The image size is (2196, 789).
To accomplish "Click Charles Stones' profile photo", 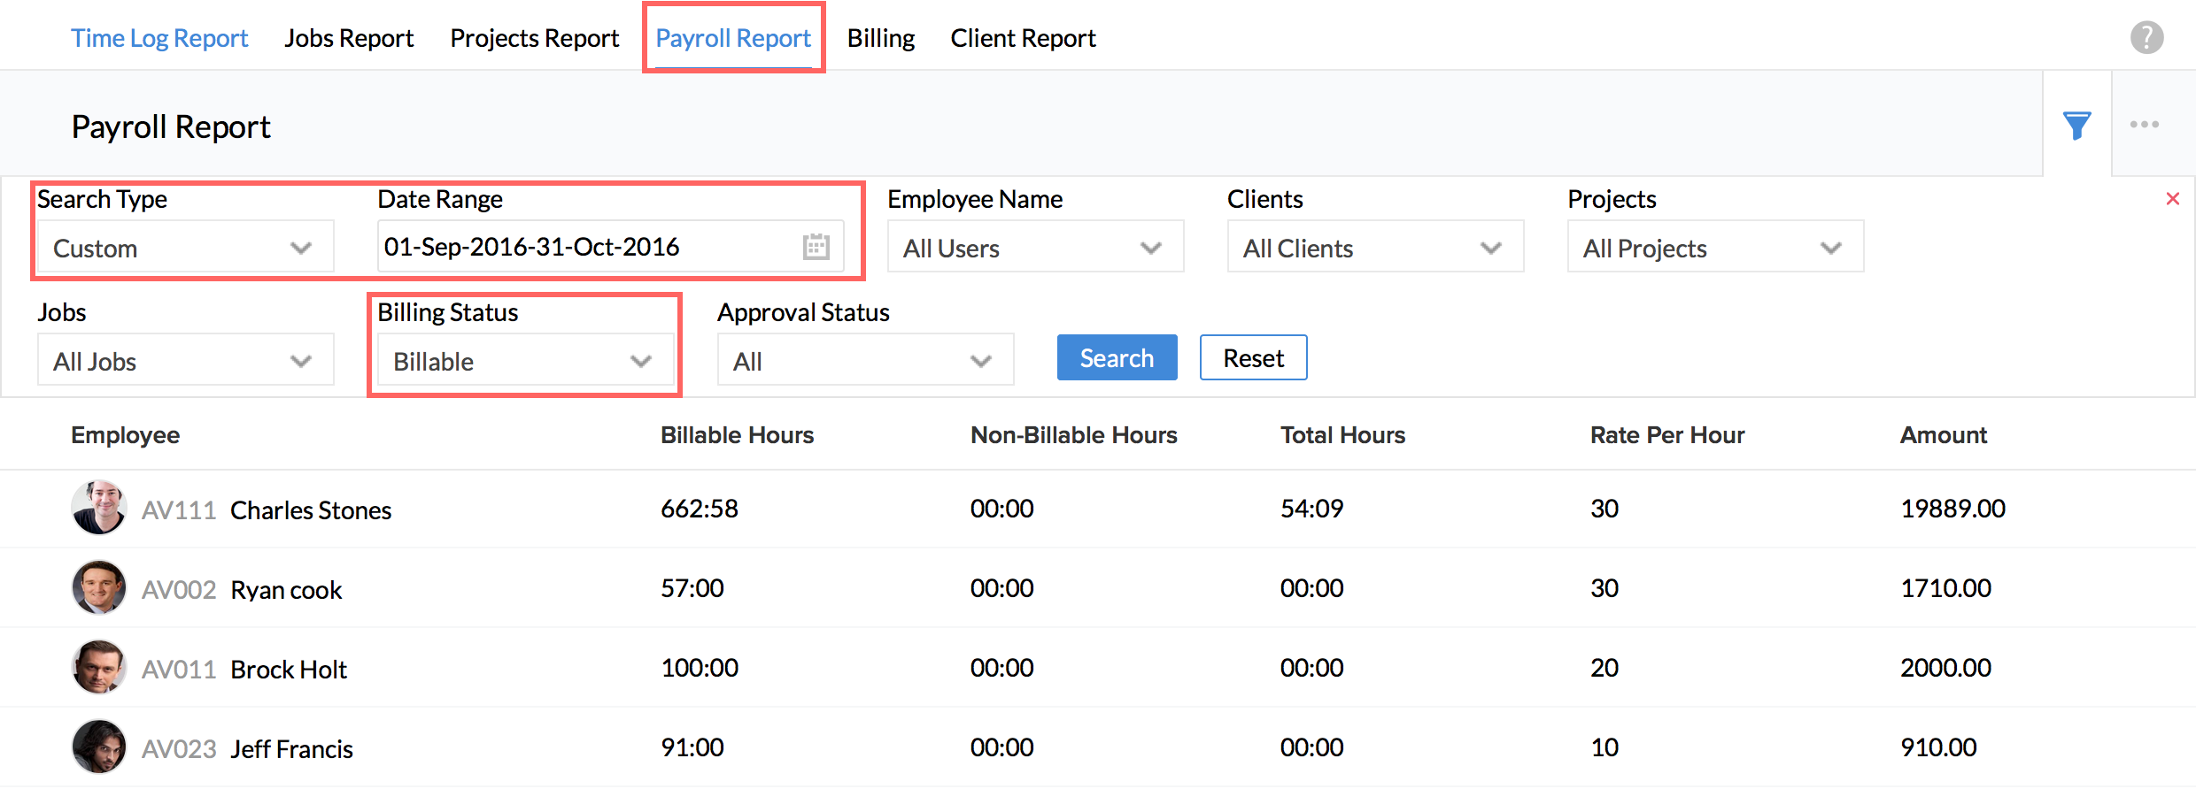I will 98,508.
